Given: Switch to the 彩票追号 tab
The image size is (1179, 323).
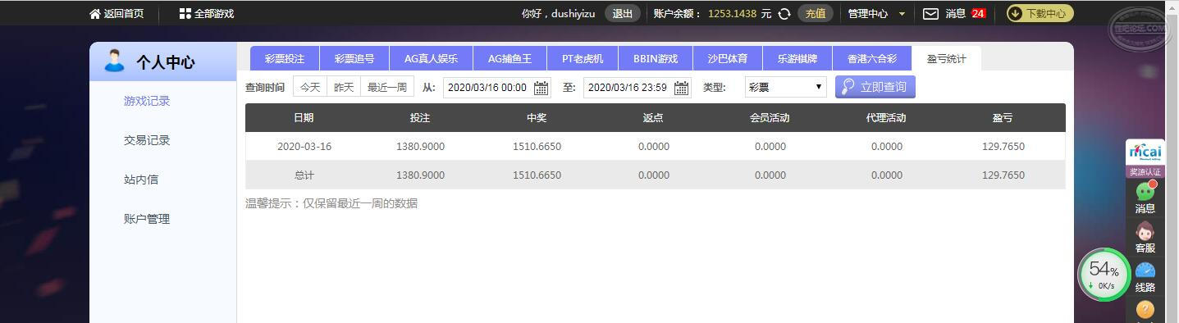Looking at the screenshot, I should click(x=354, y=59).
